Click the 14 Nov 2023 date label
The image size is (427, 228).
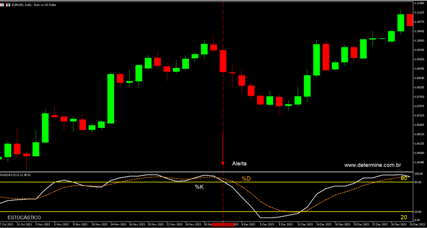click(x=118, y=225)
